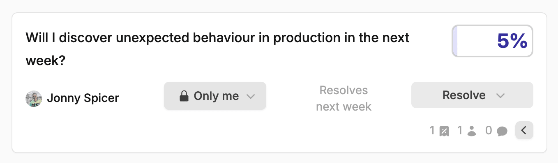Click the Jonny Spicer author name

point(83,98)
